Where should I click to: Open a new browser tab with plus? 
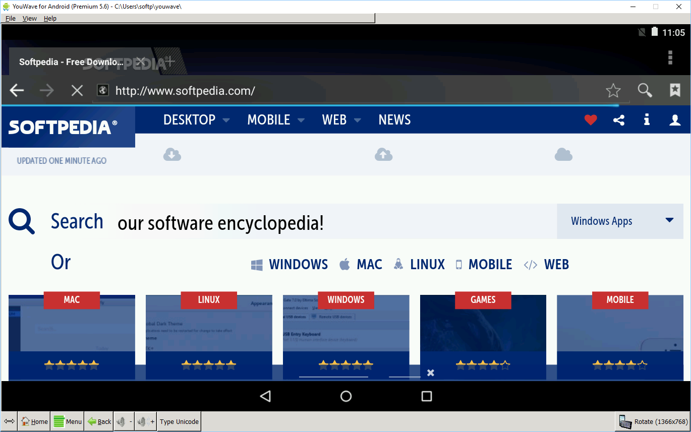(169, 61)
